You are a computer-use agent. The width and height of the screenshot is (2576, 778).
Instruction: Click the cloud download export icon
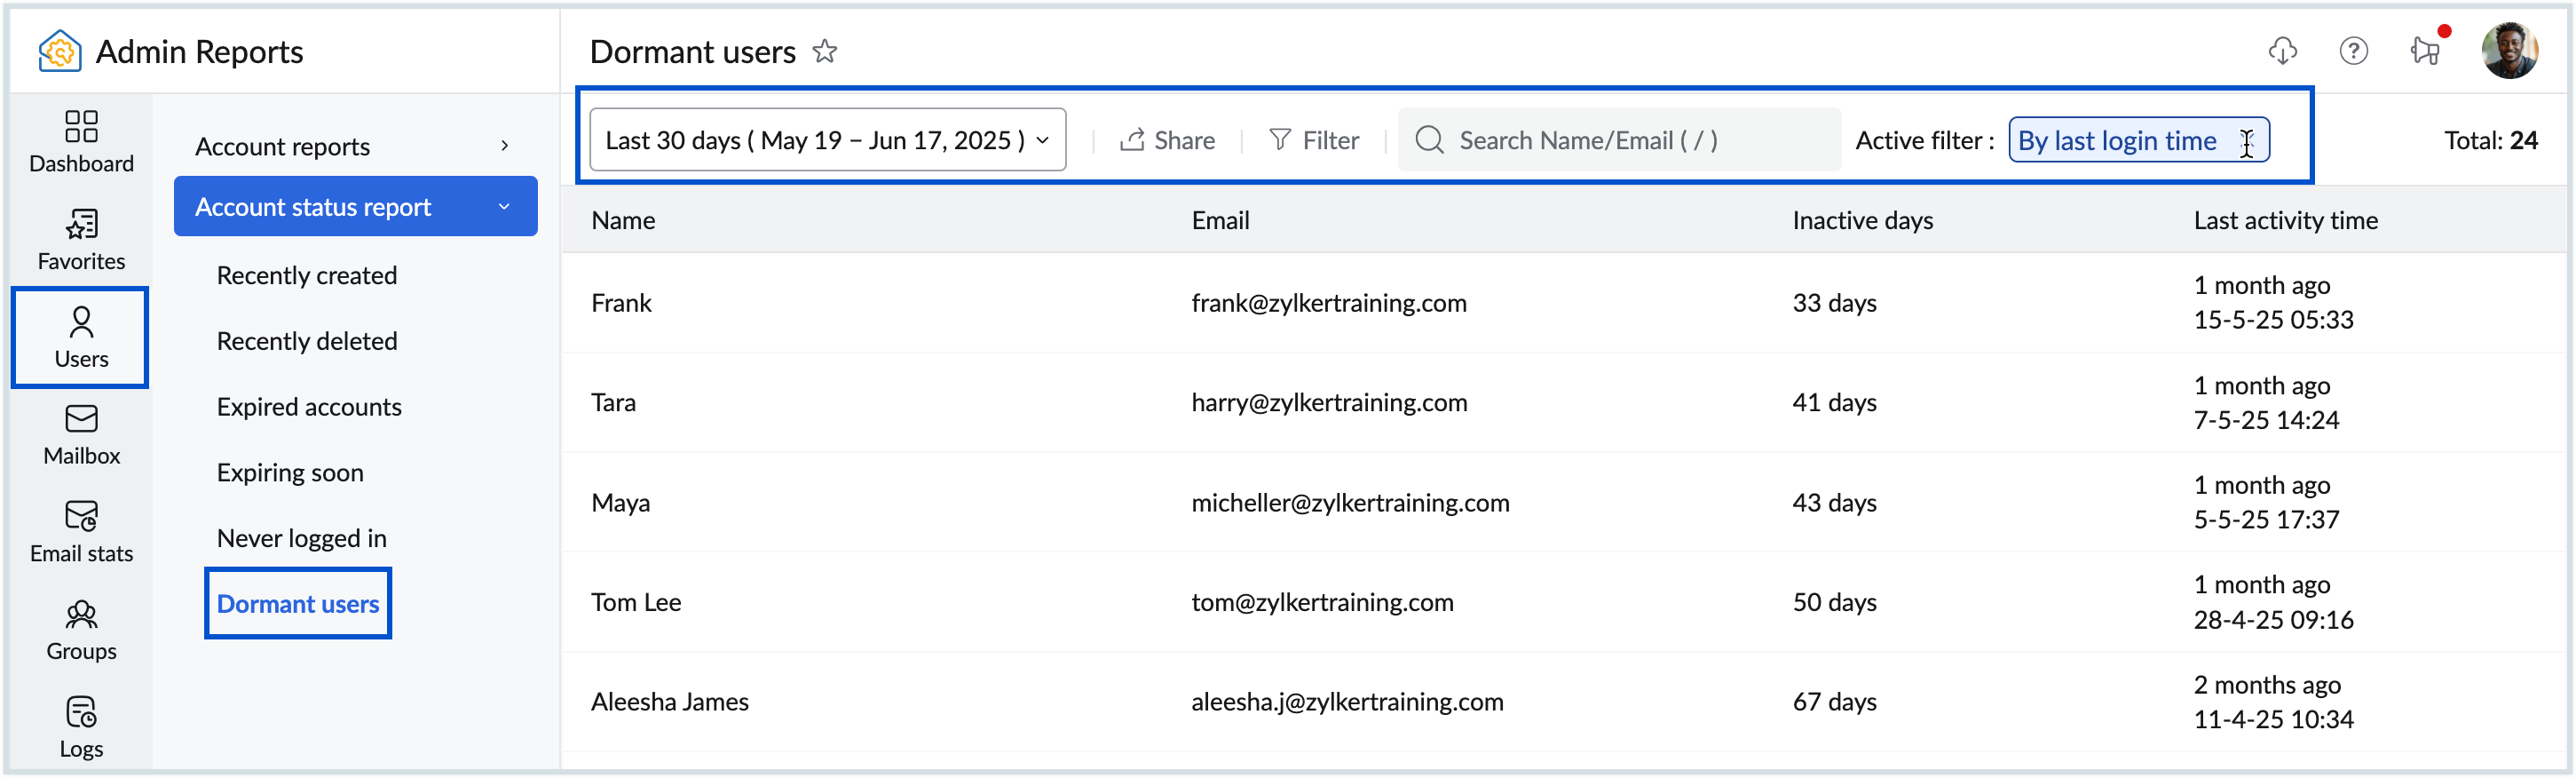coord(2282,51)
